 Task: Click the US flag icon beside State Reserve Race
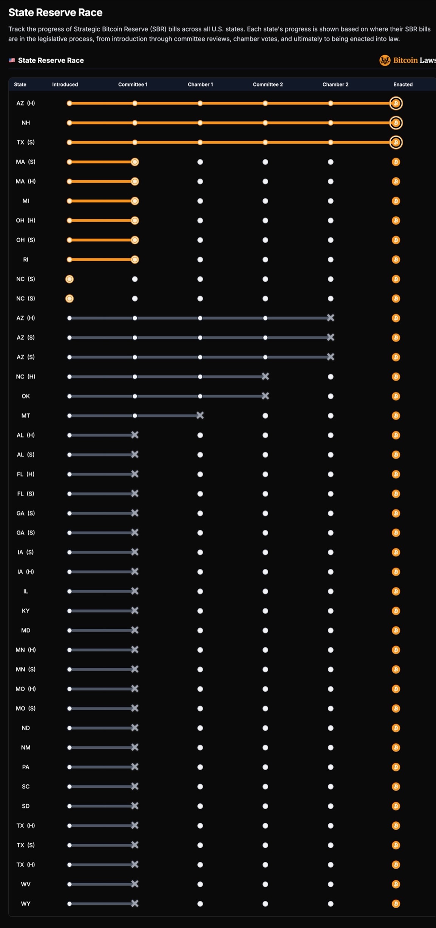12,60
